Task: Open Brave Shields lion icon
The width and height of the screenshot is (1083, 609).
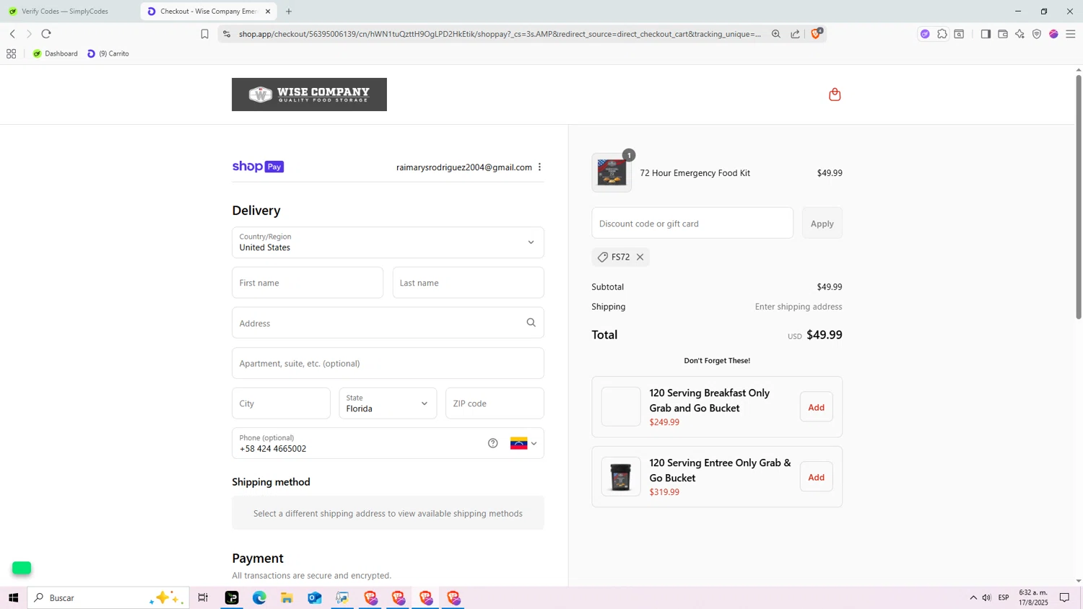Action: click(x=816, y=33)
